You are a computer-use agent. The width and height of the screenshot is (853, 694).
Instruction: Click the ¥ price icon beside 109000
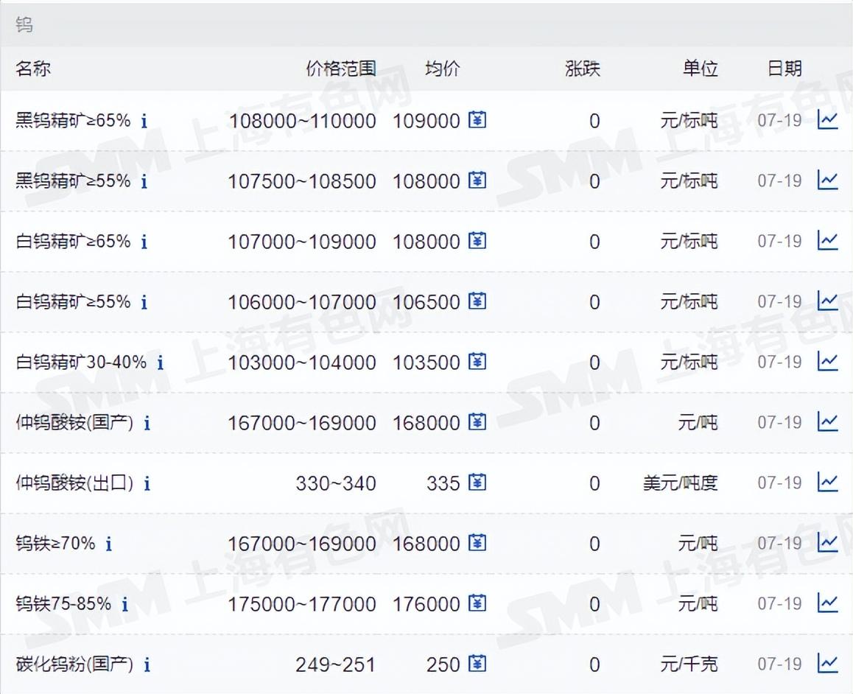pos(477,120)
